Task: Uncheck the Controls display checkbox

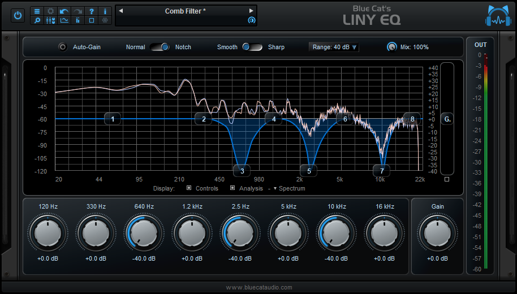Action: [x=189, y=188]
